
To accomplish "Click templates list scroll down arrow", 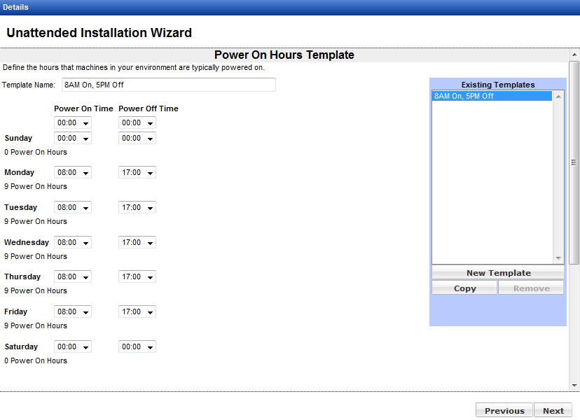I will (558, 258).
